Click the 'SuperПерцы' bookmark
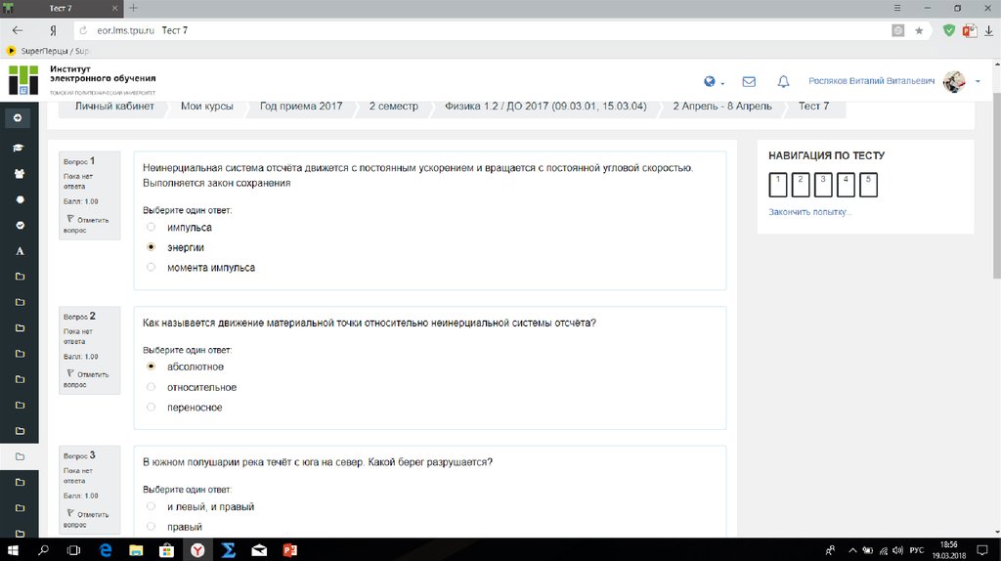The width and height of the screenshot is (1001, 561). [x=49, y=51]
